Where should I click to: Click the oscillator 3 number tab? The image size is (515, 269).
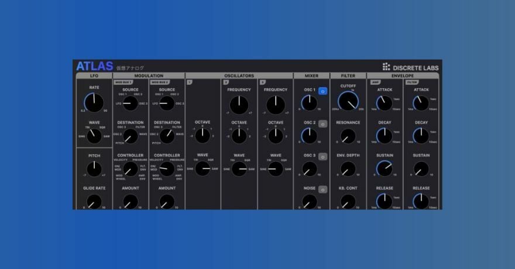coord(262,82)
